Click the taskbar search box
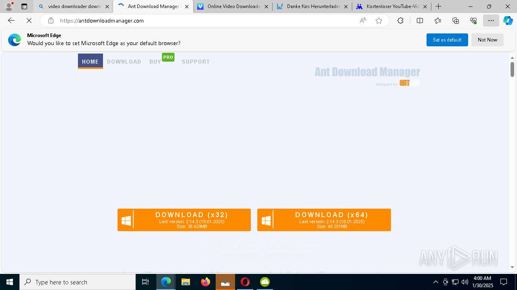Screen dimensions: 517x290 (78, 282)
